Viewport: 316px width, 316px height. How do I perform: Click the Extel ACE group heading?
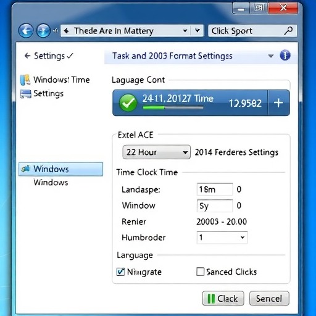click(136, 135)
